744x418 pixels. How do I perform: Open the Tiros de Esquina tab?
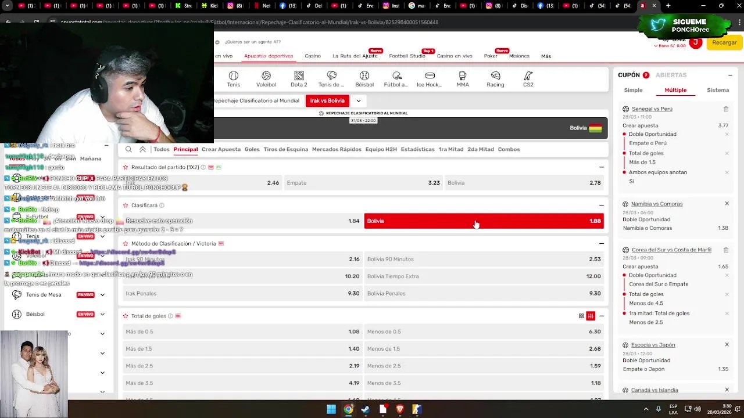tap(285, 149)
